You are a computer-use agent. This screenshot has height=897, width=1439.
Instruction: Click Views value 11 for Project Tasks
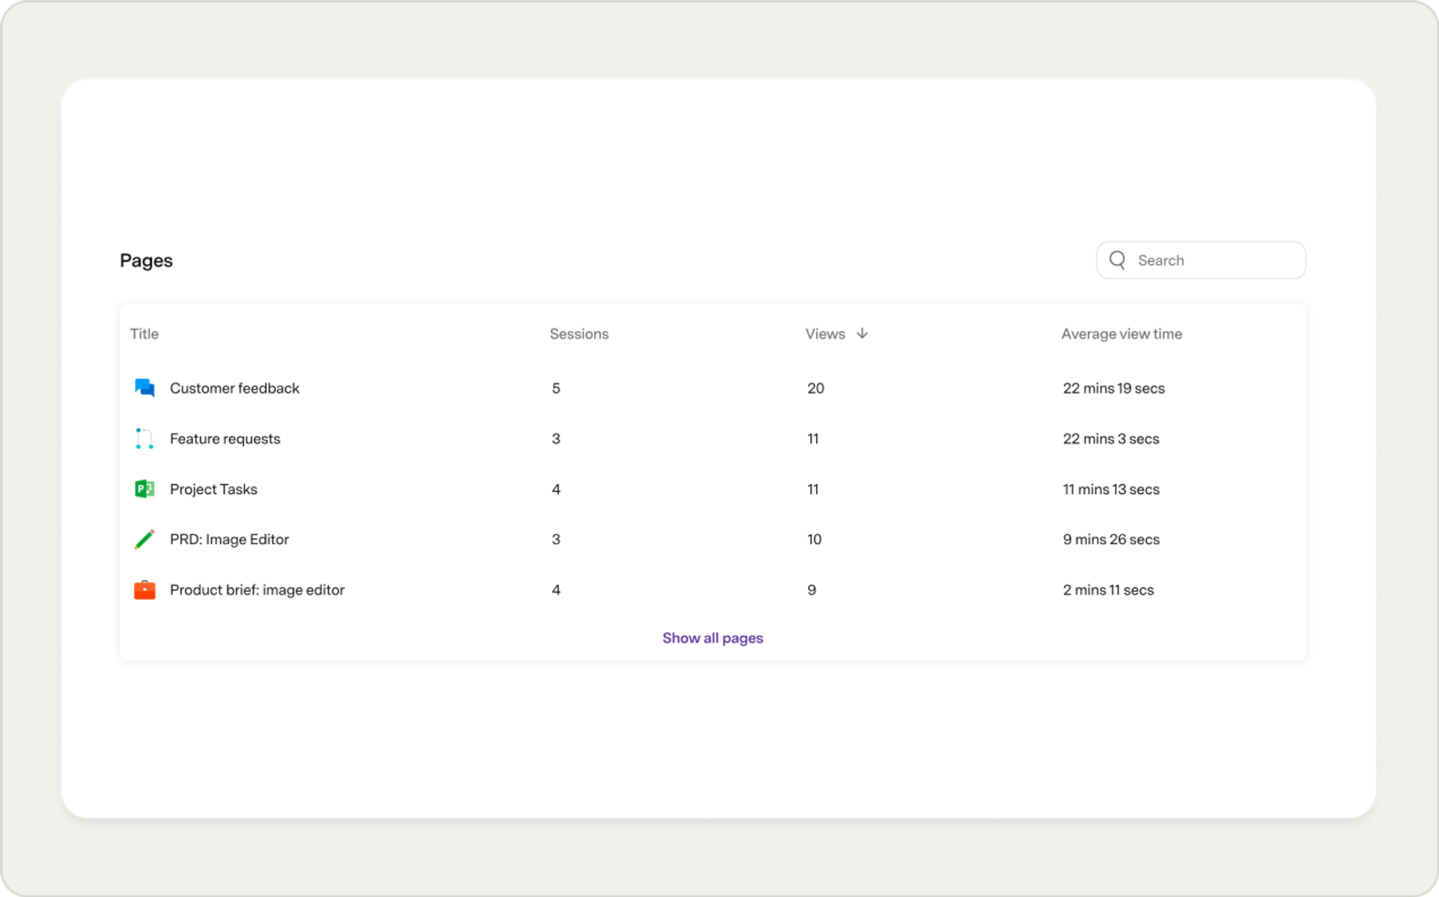(813, 489)
